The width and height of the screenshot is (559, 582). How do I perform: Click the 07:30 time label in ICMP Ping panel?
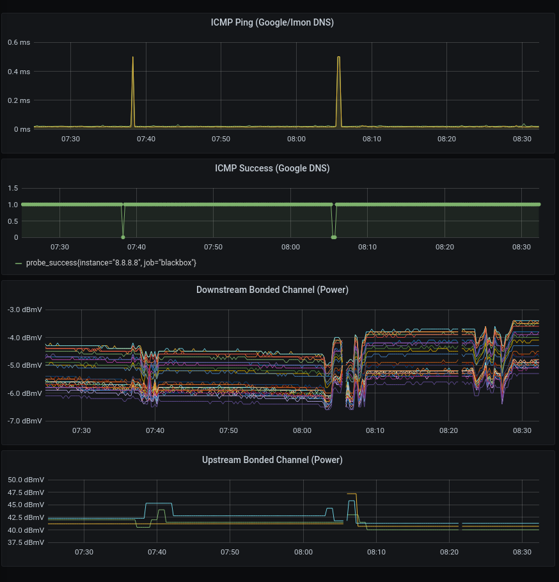pos(70,139)
